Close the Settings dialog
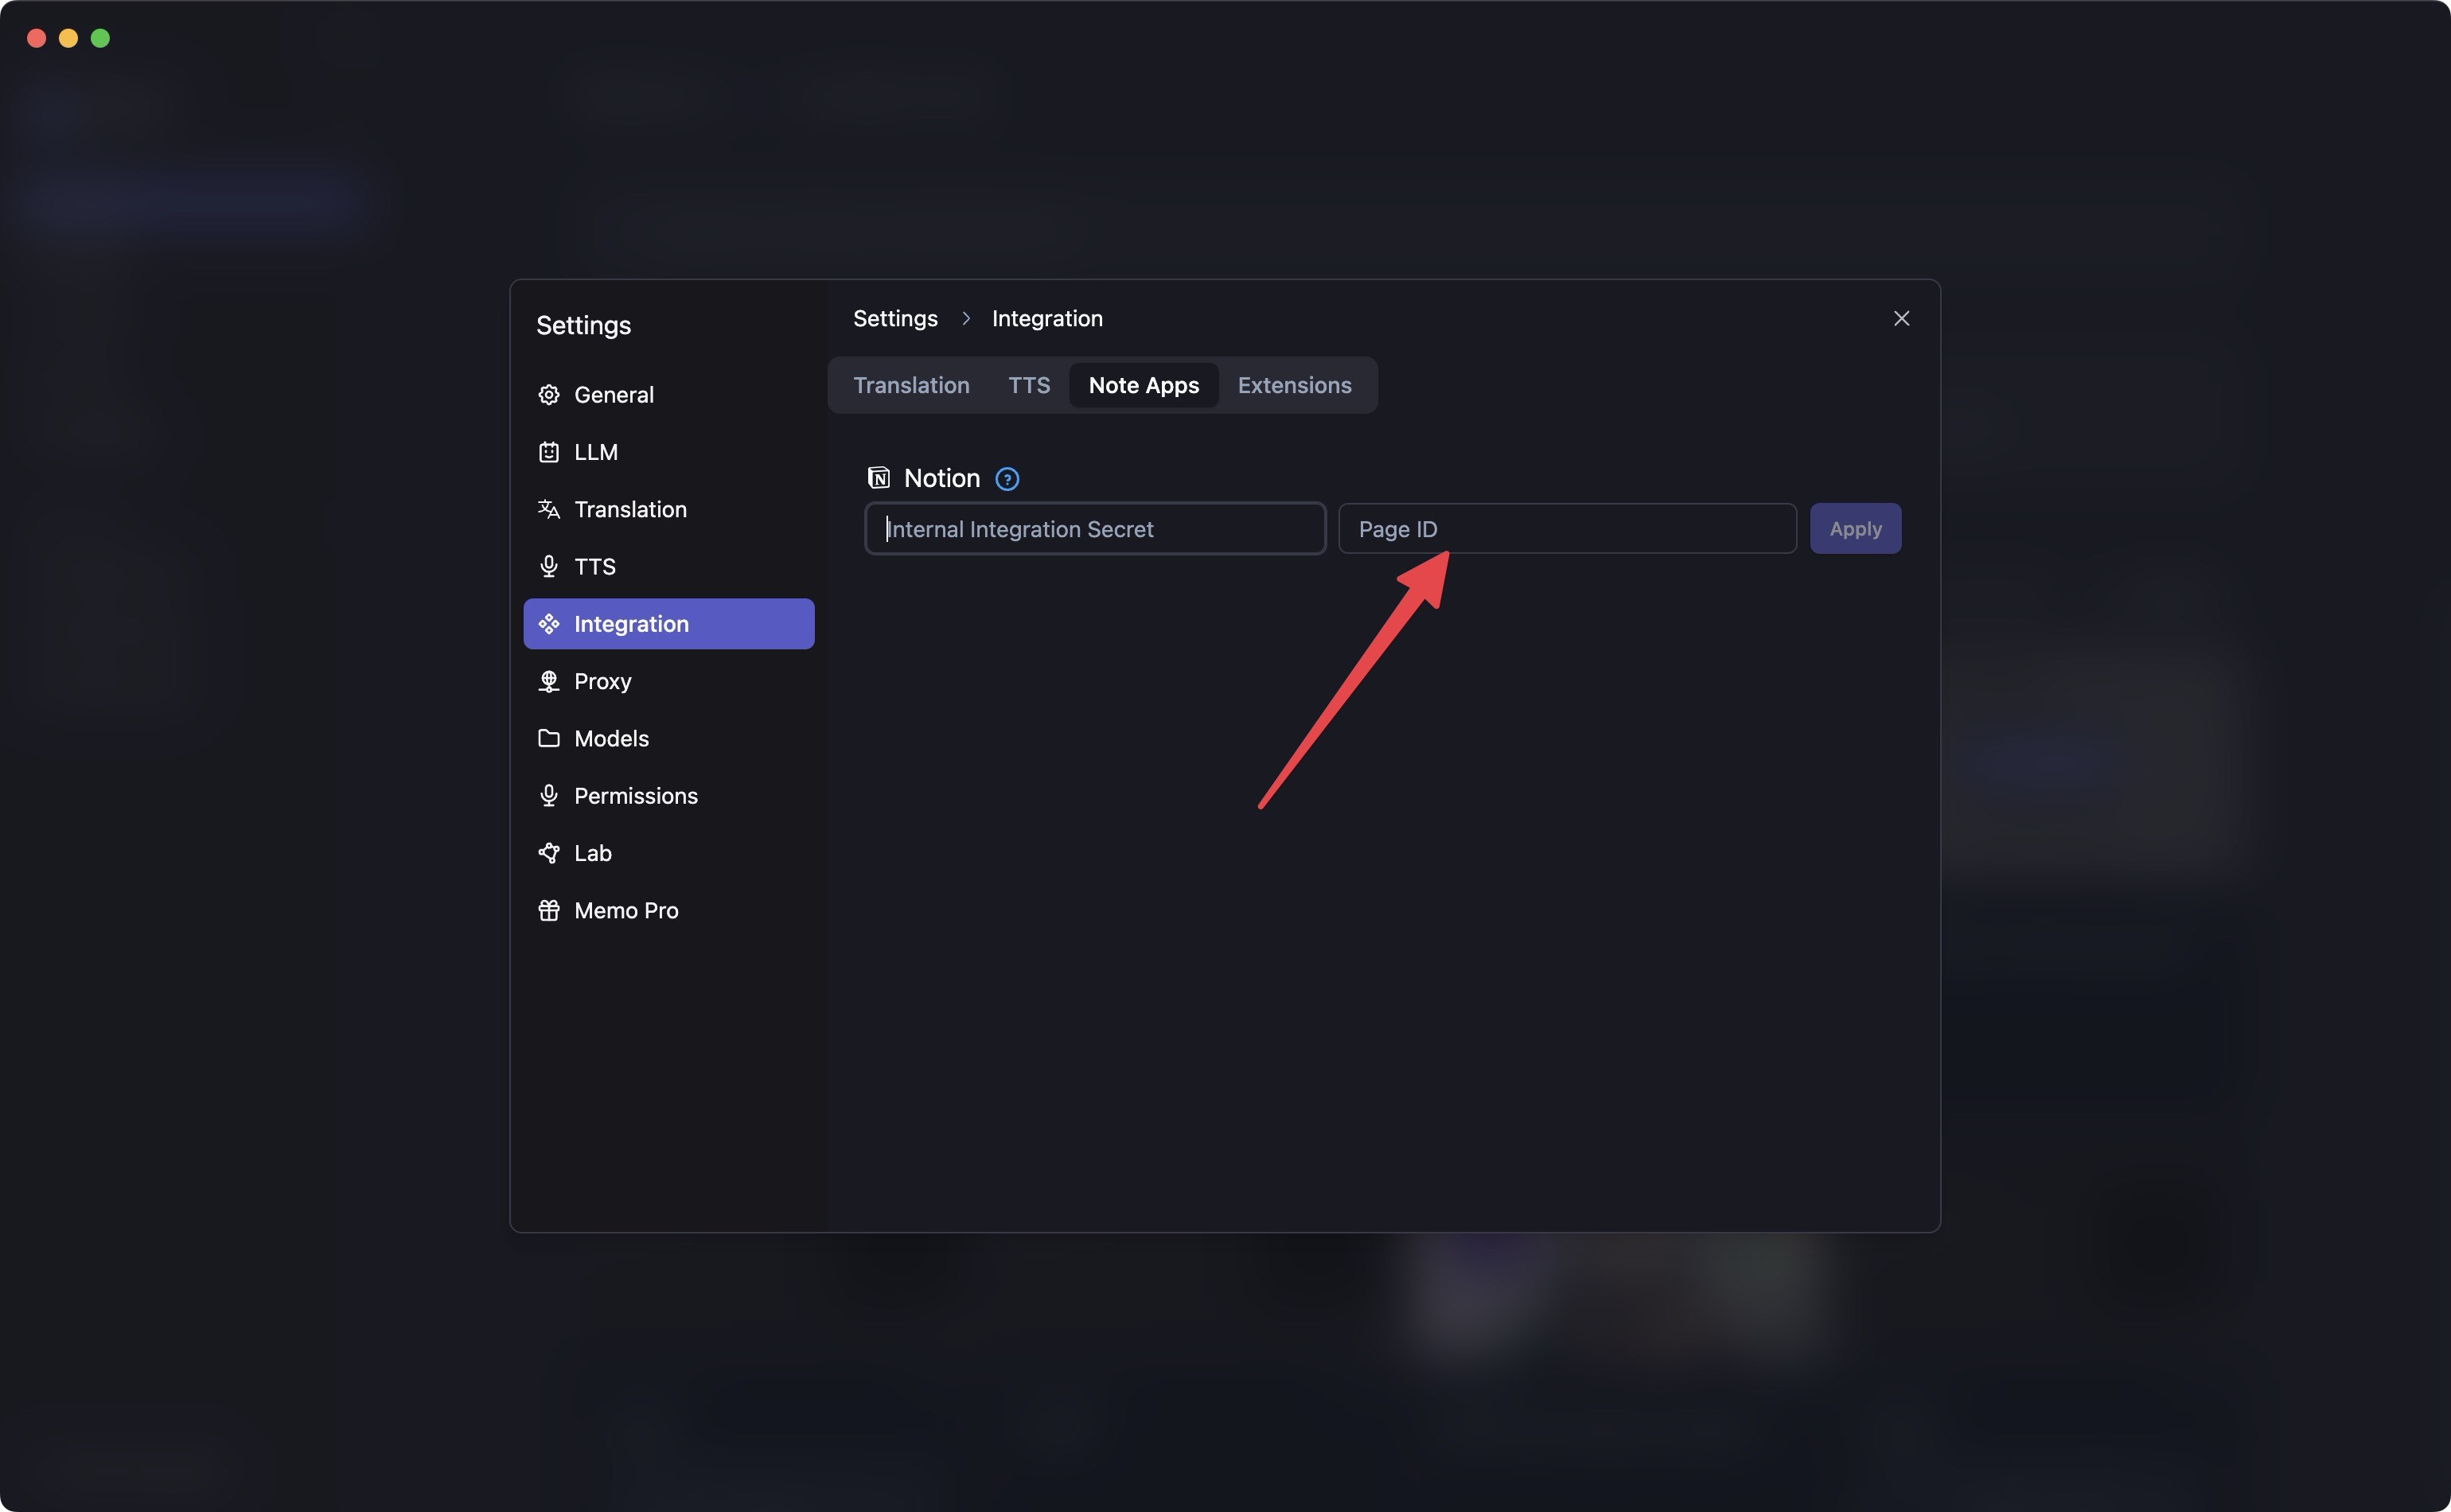Screen dimensions: 2451x1512 (1901, 318)
